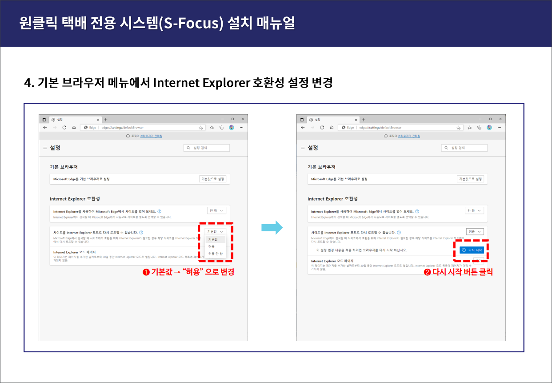Click the profile avatar in the right Edge window
This screenshot has width=552, height=383.
click(x=489, y=127)
